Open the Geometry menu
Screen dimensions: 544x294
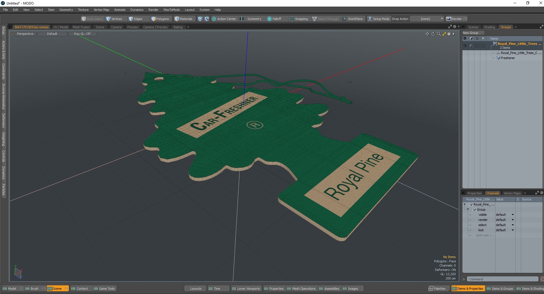click(66, 10)
